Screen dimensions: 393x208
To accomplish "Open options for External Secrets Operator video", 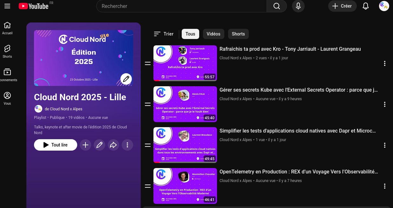I will point(384,104).
